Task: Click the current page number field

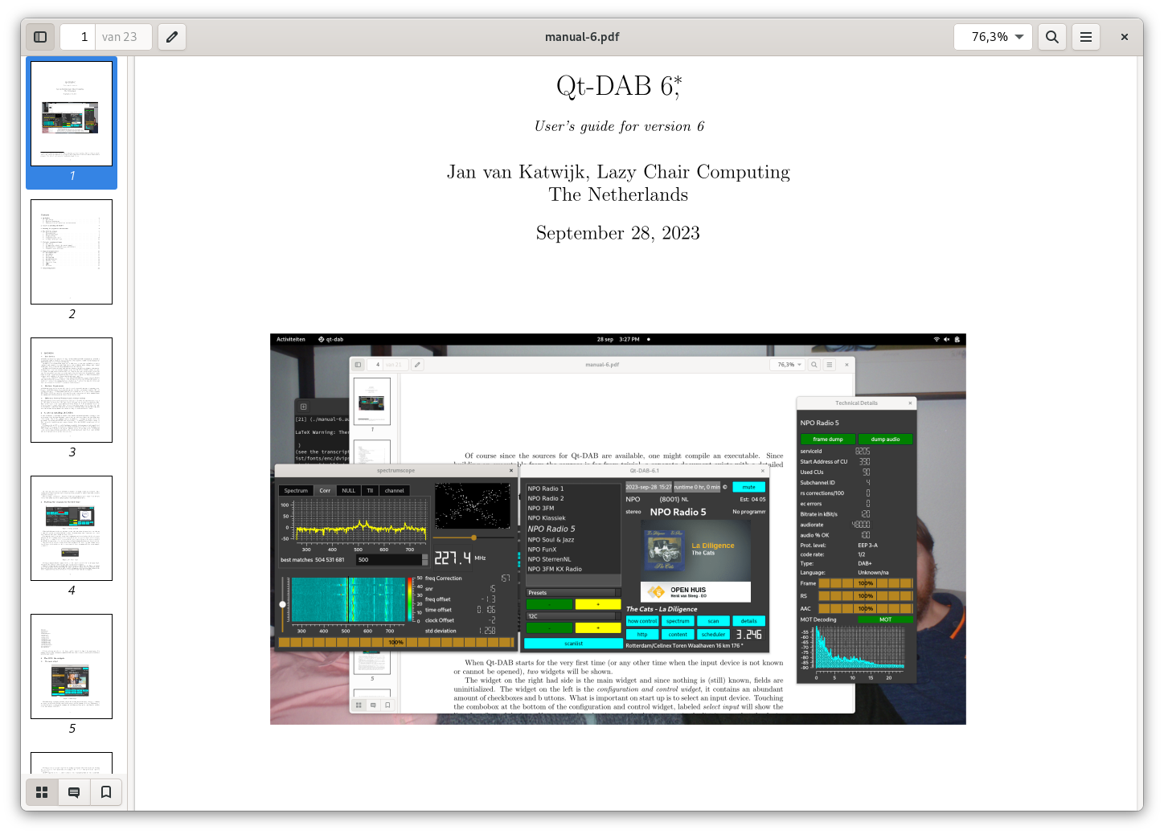Action: (78, 37)
